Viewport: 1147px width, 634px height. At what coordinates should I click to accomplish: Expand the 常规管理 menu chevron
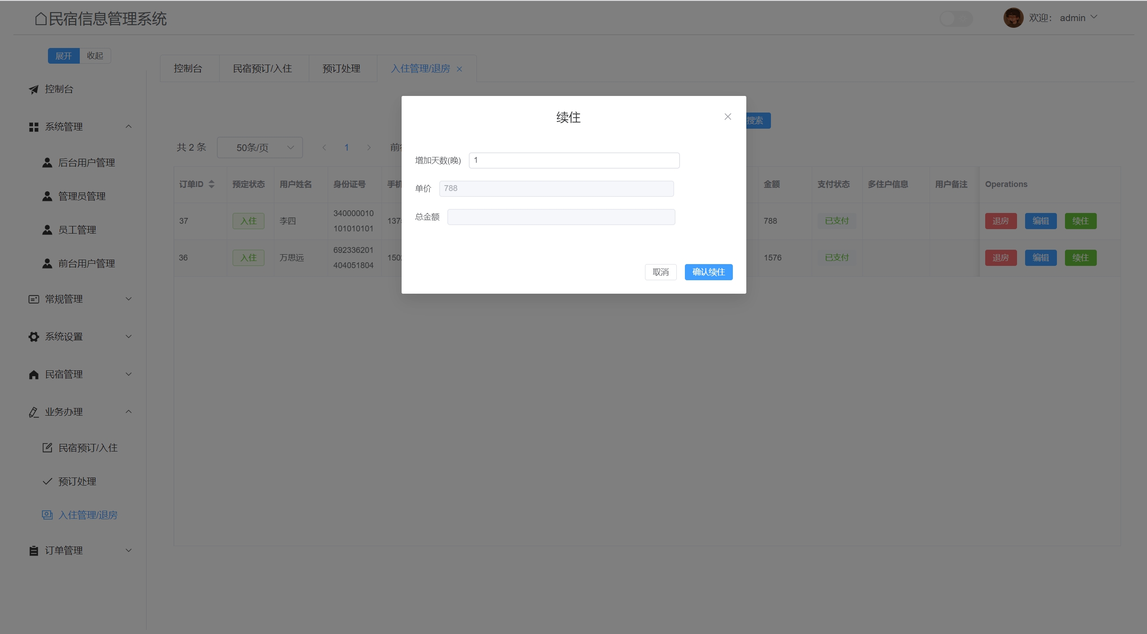tap(129, 299)
